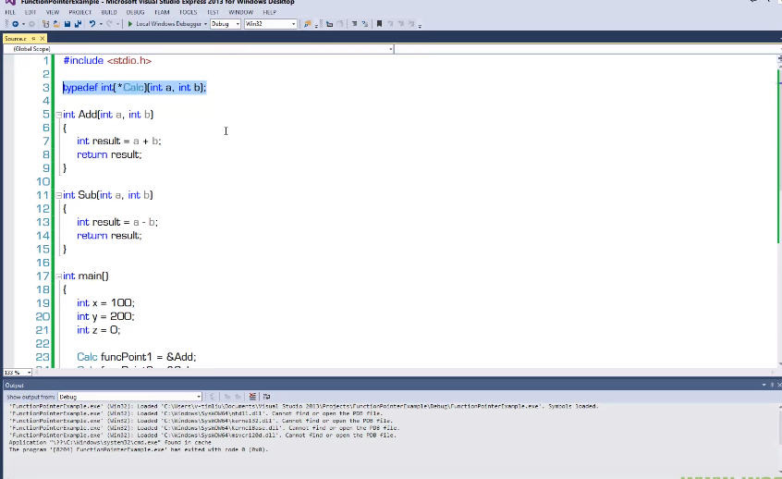Click in line 3 typedef Calc declaration
This screenshot has height=479, width=782.
135,87
